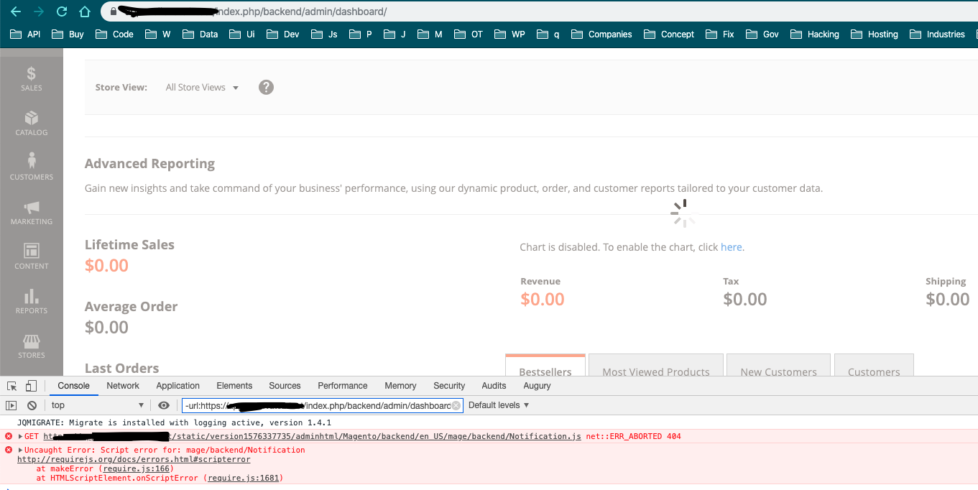Switch to the Elements tab
The height and width of the screenshot is (490, 978).
click(x=234, y=386)
